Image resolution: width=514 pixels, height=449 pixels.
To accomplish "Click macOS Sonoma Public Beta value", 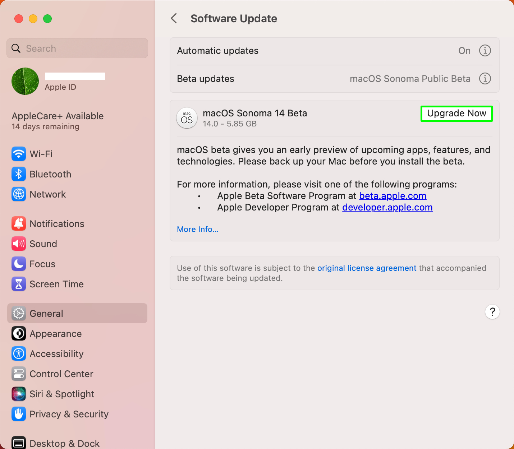I will [410, 79].
